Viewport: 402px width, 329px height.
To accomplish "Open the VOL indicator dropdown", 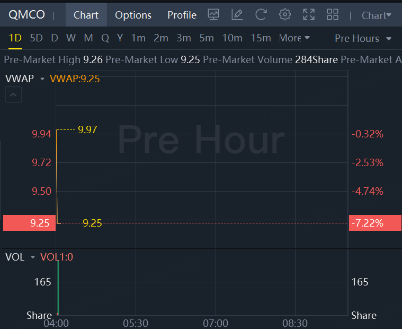I will pyautogui.click(x=32, y=257).
